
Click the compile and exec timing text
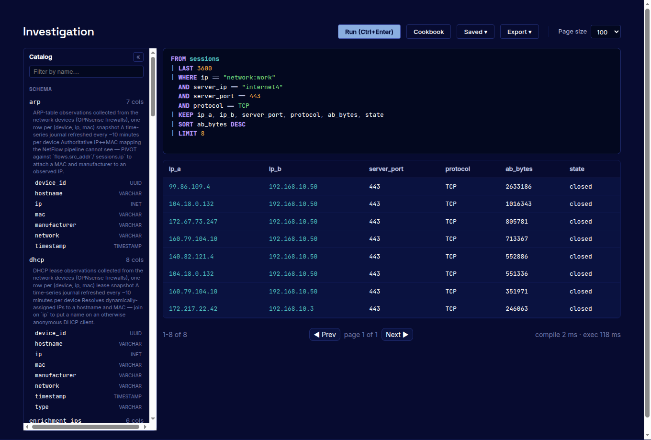tap(578, 335)
